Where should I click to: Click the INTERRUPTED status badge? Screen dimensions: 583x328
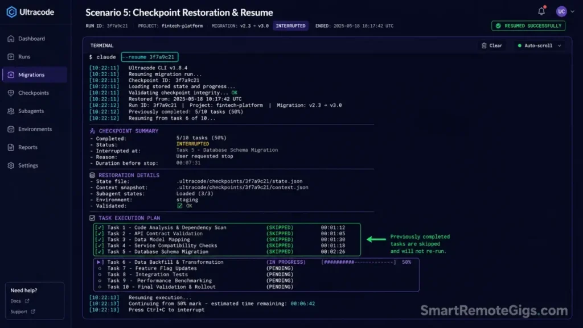point(290,26)
